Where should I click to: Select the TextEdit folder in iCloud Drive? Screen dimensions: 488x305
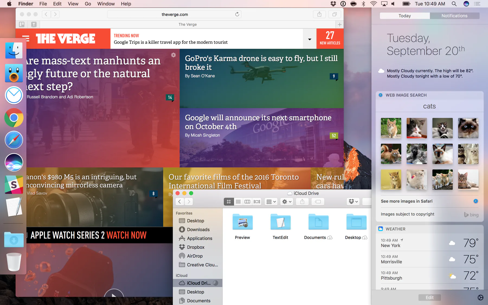(x=280, y=227)
